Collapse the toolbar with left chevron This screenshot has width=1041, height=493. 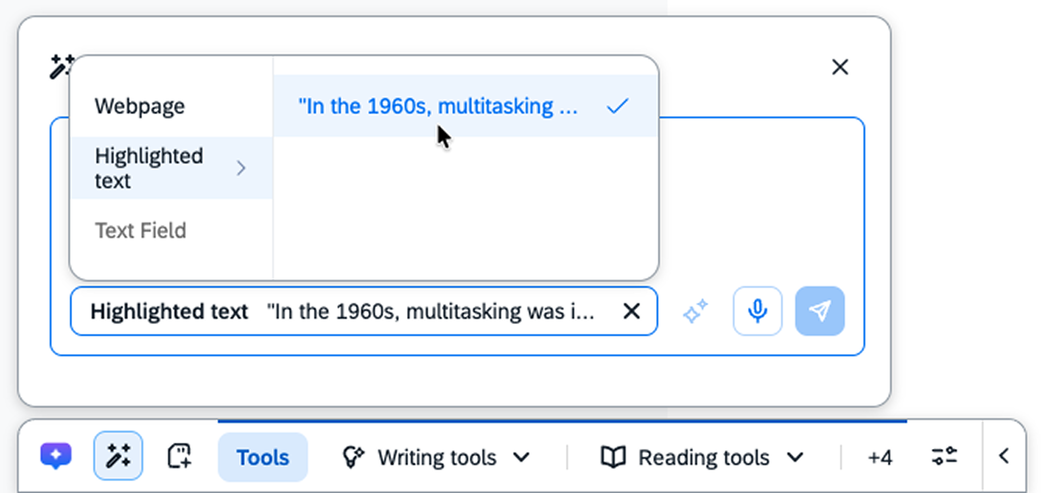coord(1004,456)
